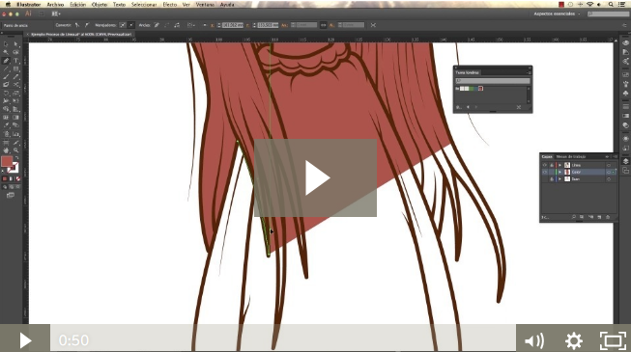The image size is (631, 352).
Task: Expand the Linea layer disclosure triangle
Action: (559, 165)
